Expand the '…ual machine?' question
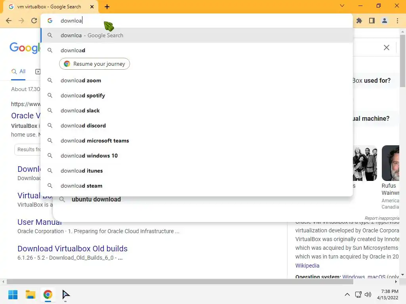 coord(371,119)
